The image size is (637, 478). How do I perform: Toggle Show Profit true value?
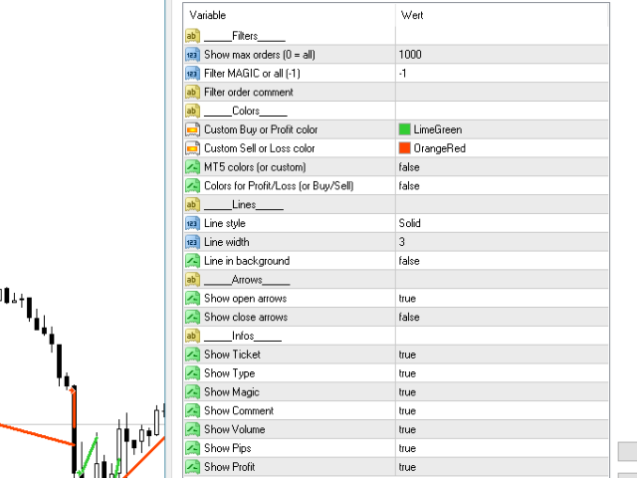pyautogui.click(x=502, y=467)
